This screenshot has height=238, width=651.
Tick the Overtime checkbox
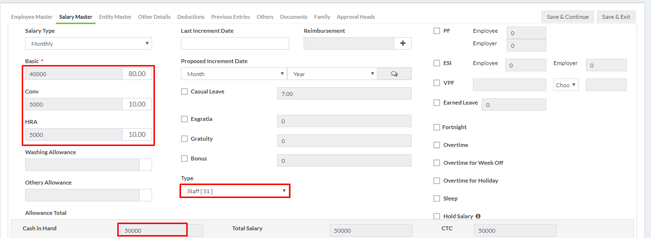(437, 145)
